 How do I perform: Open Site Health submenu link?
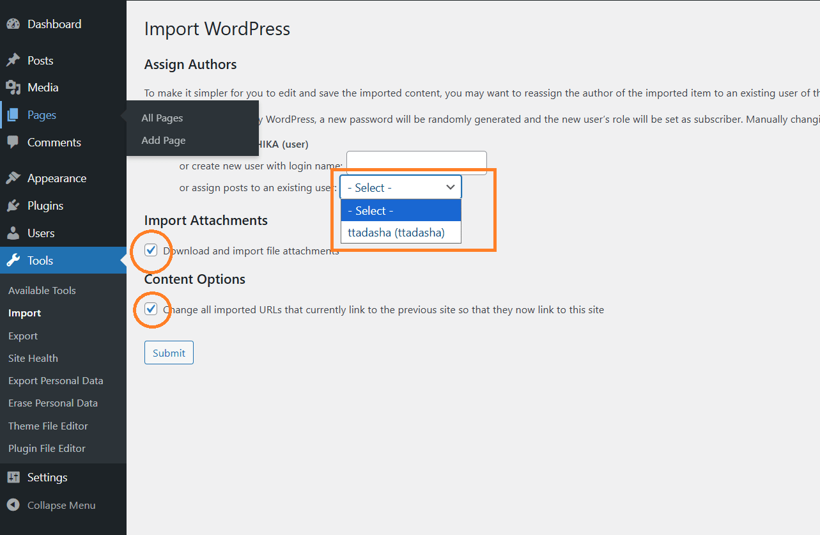pos(33,359)
